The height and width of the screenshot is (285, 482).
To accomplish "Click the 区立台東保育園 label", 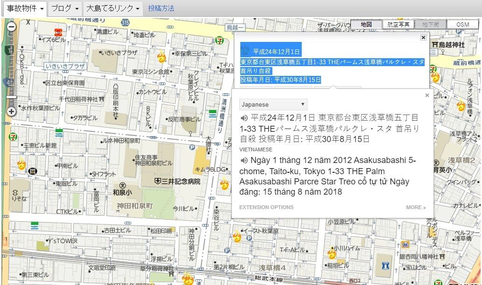I will (x=65, y=83).
